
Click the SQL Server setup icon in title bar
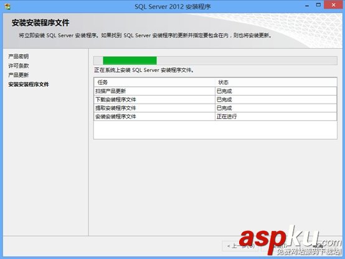(x=7, y=6)
